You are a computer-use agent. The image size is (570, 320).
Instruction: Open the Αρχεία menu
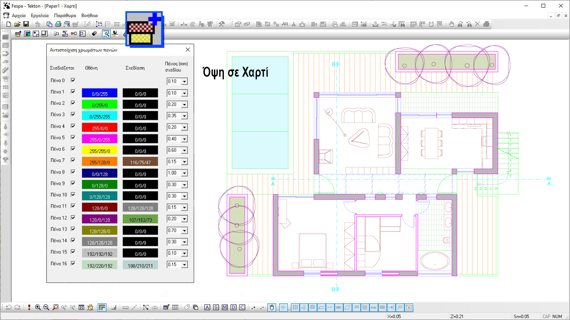coord(19,16)
